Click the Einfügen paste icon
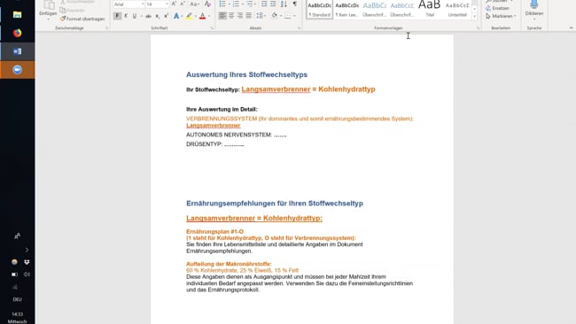Viewport: 576px width, 324px height. point(48,5)
